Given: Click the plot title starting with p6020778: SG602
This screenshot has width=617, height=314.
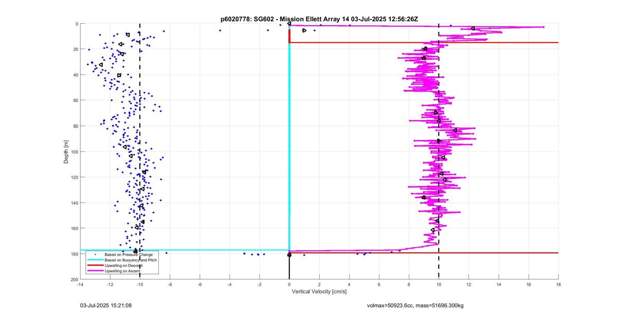Looking at the screenshot, I should pyautogui.click(x=319, y=19).
